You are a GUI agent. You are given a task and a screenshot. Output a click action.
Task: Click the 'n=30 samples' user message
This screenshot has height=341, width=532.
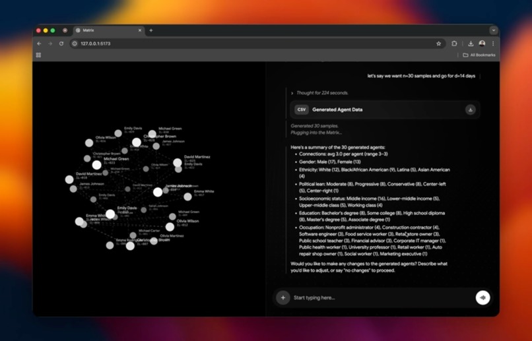(x=421, y=76)
